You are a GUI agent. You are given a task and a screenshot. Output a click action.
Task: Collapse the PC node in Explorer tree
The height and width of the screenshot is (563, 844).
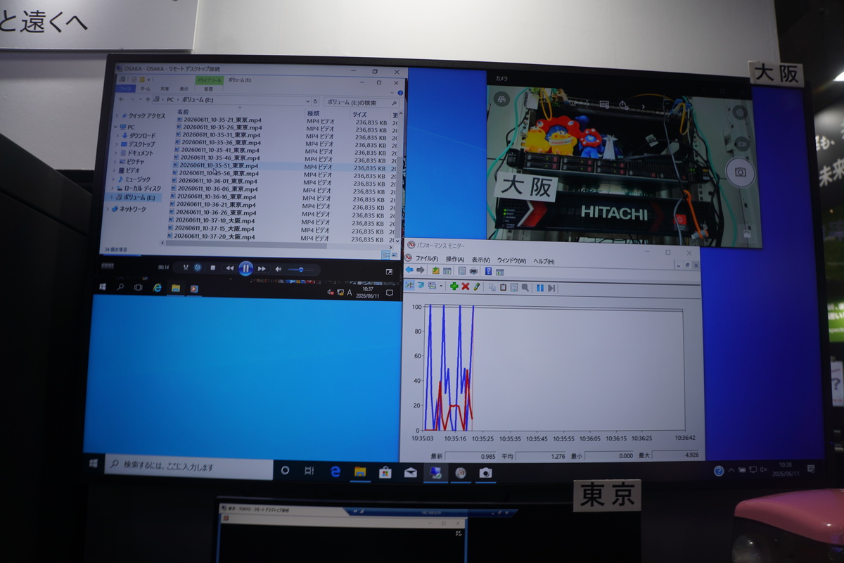coord(115,127)
